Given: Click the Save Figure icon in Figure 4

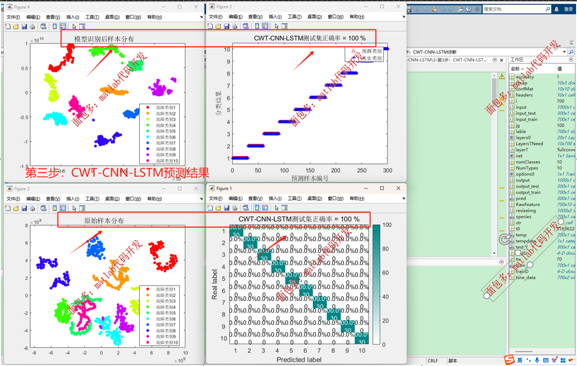Looking at the screenshot, I should pos(24,27).
